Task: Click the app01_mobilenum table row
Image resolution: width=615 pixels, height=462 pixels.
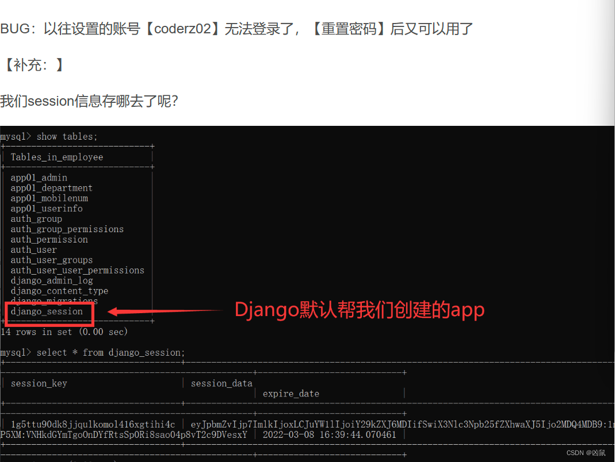Action: (49, 198)
